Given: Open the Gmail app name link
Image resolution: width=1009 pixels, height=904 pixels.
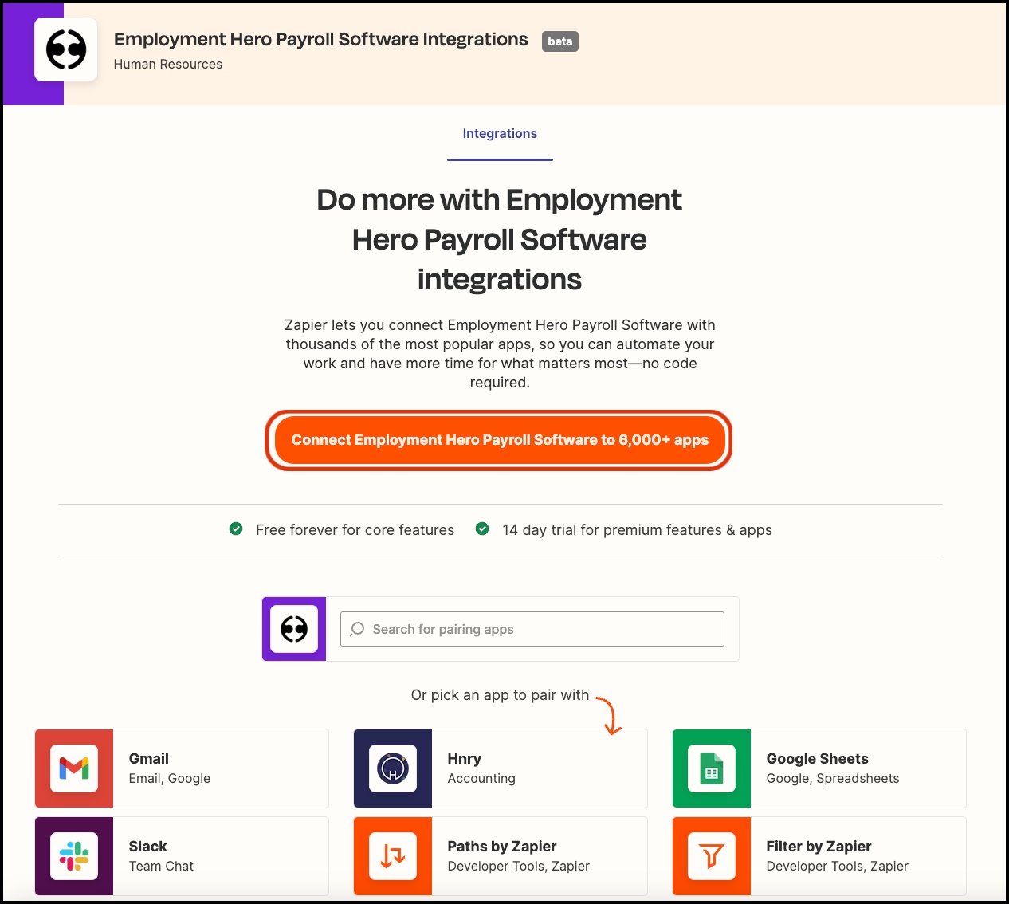Looking at the screenshot, I should click(x=149, y=759).
